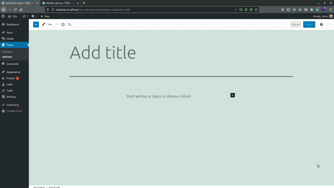Screen dimensions: 334x188
Task: Open Howdy, admin account menu
Action: coord(323,16)
